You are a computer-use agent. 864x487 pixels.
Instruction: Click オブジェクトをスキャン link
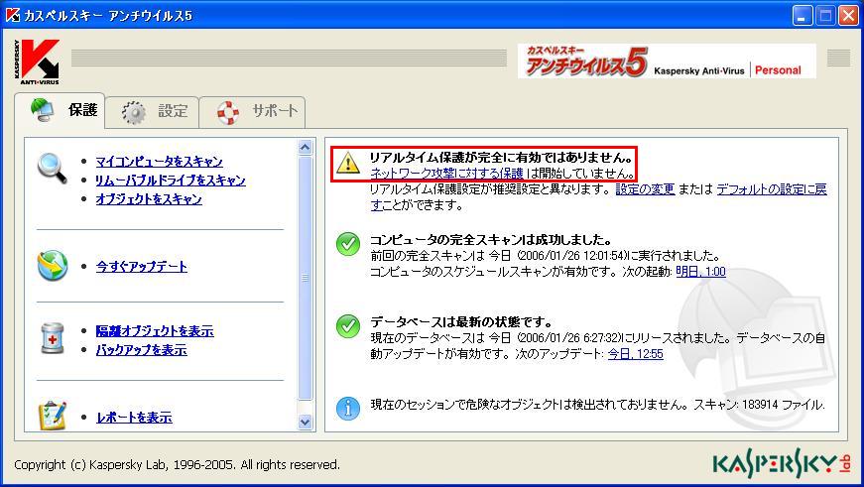click(149, 199)
